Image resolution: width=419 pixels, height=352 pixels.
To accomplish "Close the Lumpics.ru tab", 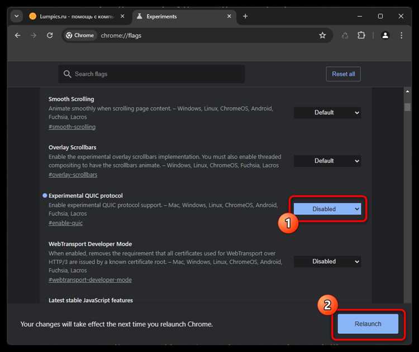I will [122, 16].
